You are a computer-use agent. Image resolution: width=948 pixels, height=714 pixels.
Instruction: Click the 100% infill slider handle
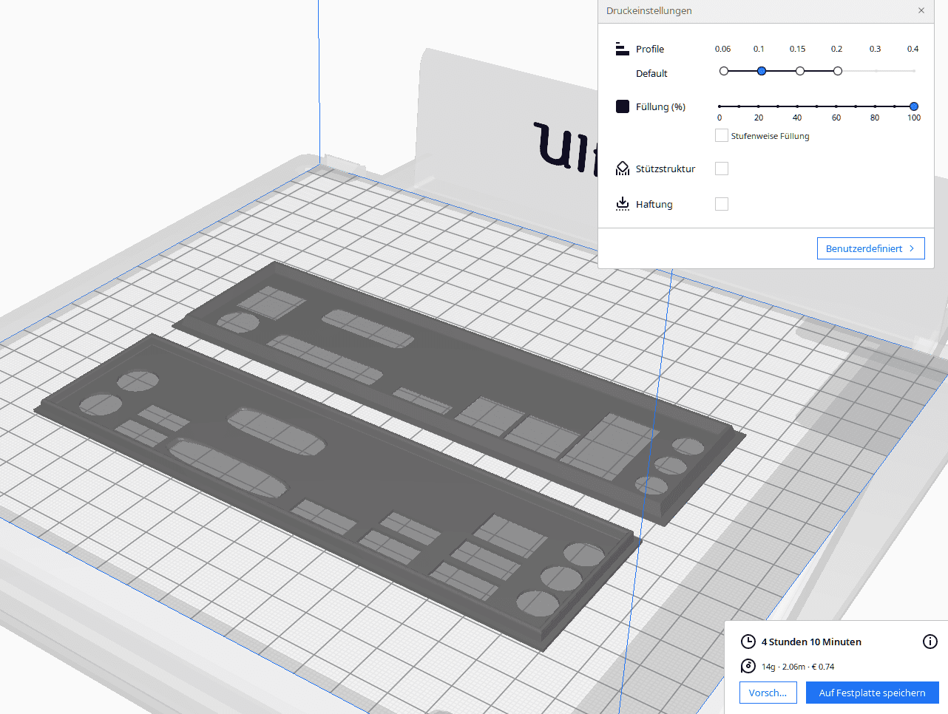click(914, 106)
